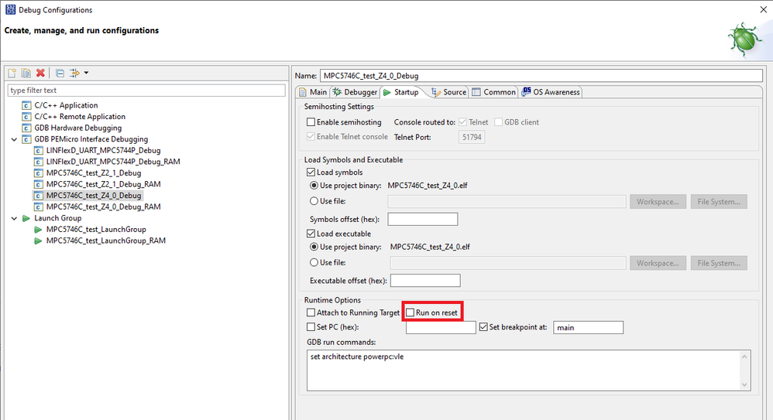
Task: Select C/C++ Remote Application item
Action: [80, 117]
